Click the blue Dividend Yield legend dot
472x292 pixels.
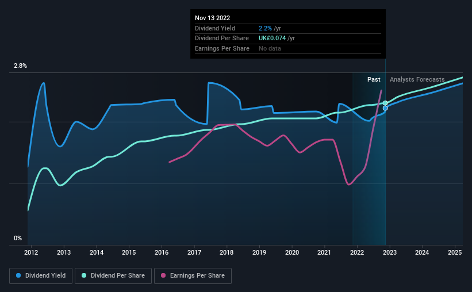pos(18,275)
